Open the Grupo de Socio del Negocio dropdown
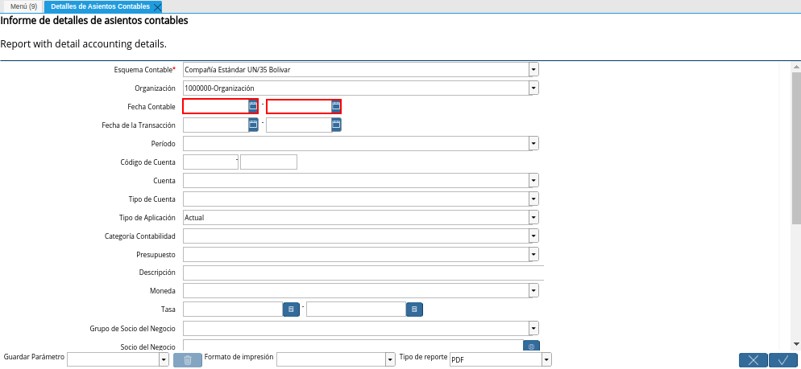Screen dimensions: 801x369 [x=533, y=328]
